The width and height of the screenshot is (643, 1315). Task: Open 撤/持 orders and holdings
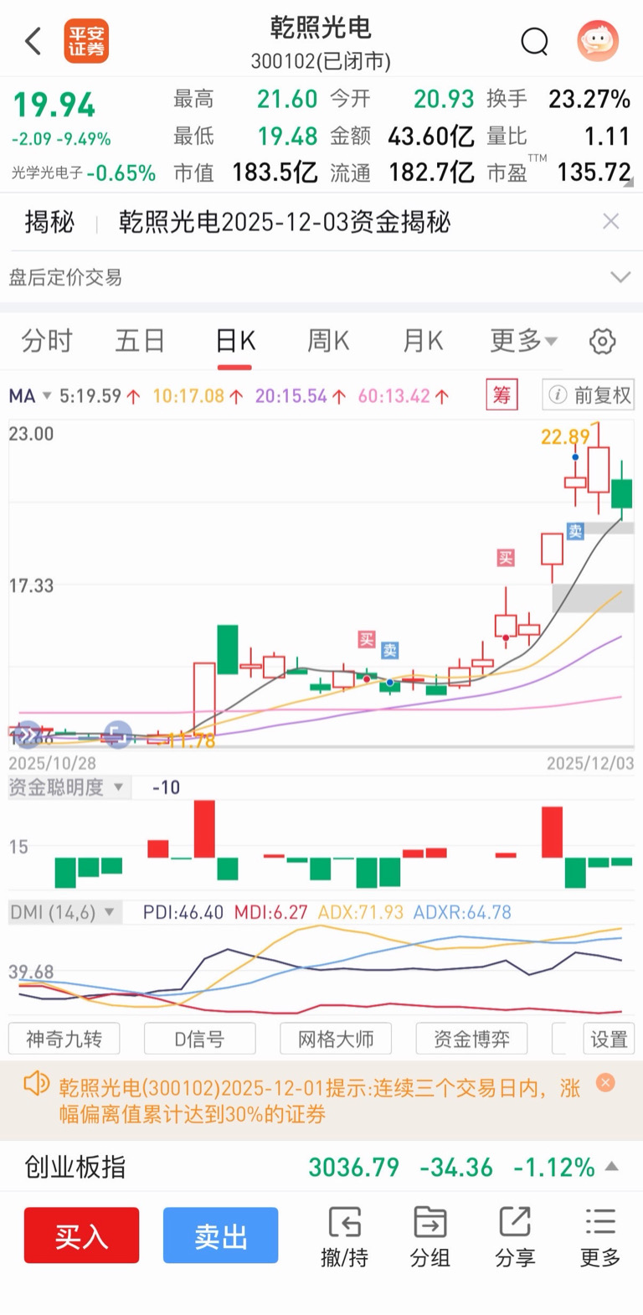click(344, 1237)
